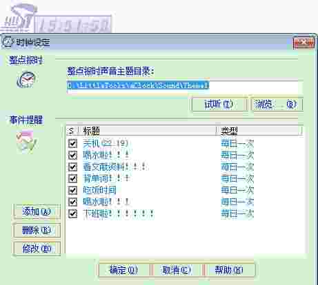Close the 时钟设定 dialog
The width and height of the screenshot is (318, 285).
(x=304, y=43)
